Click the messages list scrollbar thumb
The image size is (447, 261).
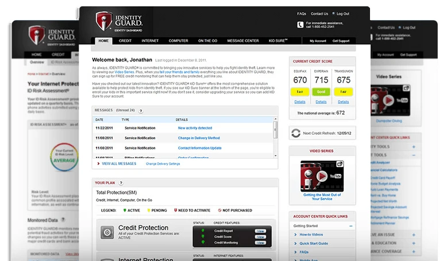point(275,130)
